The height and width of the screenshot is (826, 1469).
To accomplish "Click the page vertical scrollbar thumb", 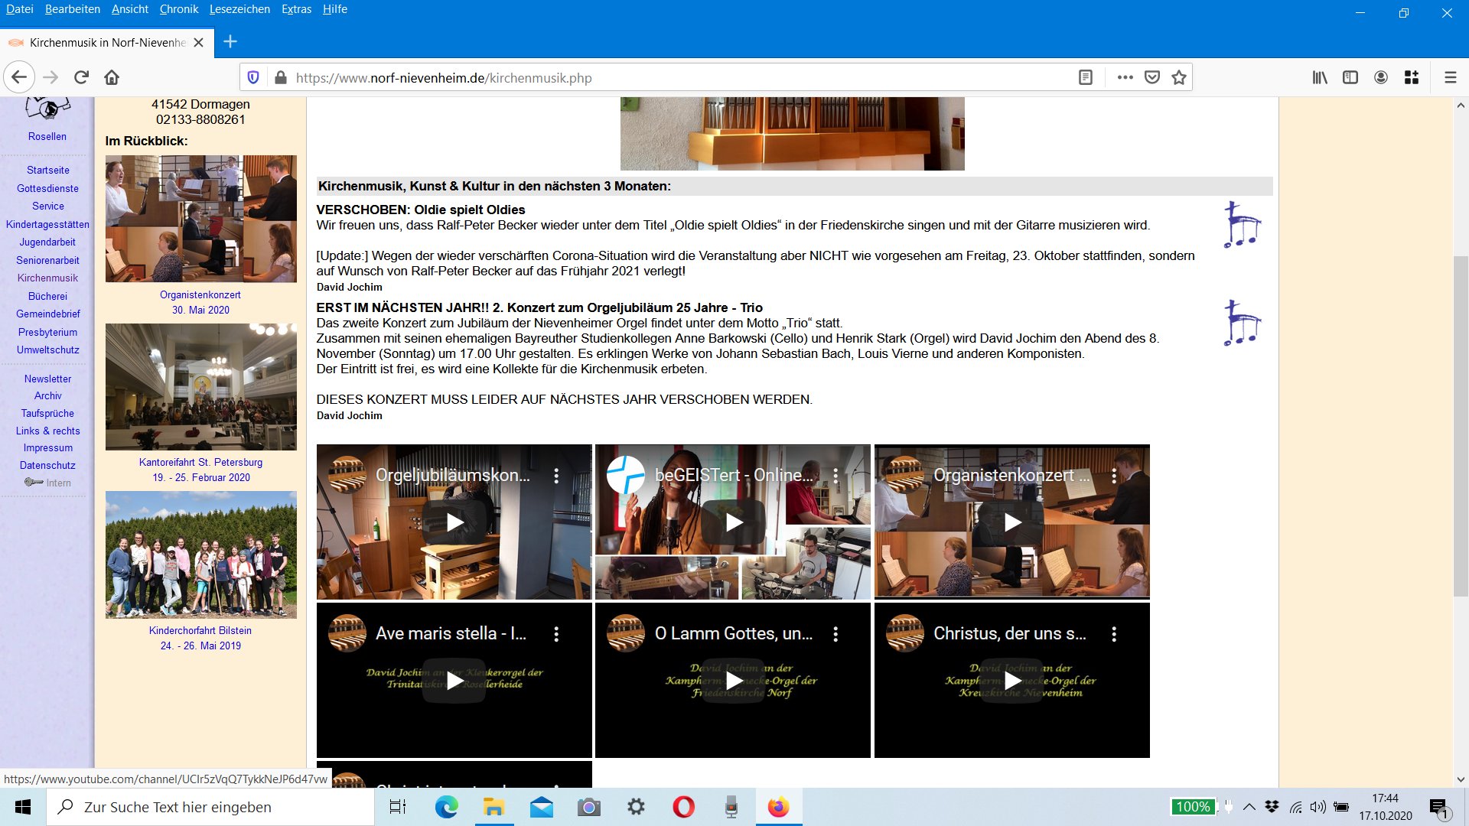I will click(x=1461, y=426).
